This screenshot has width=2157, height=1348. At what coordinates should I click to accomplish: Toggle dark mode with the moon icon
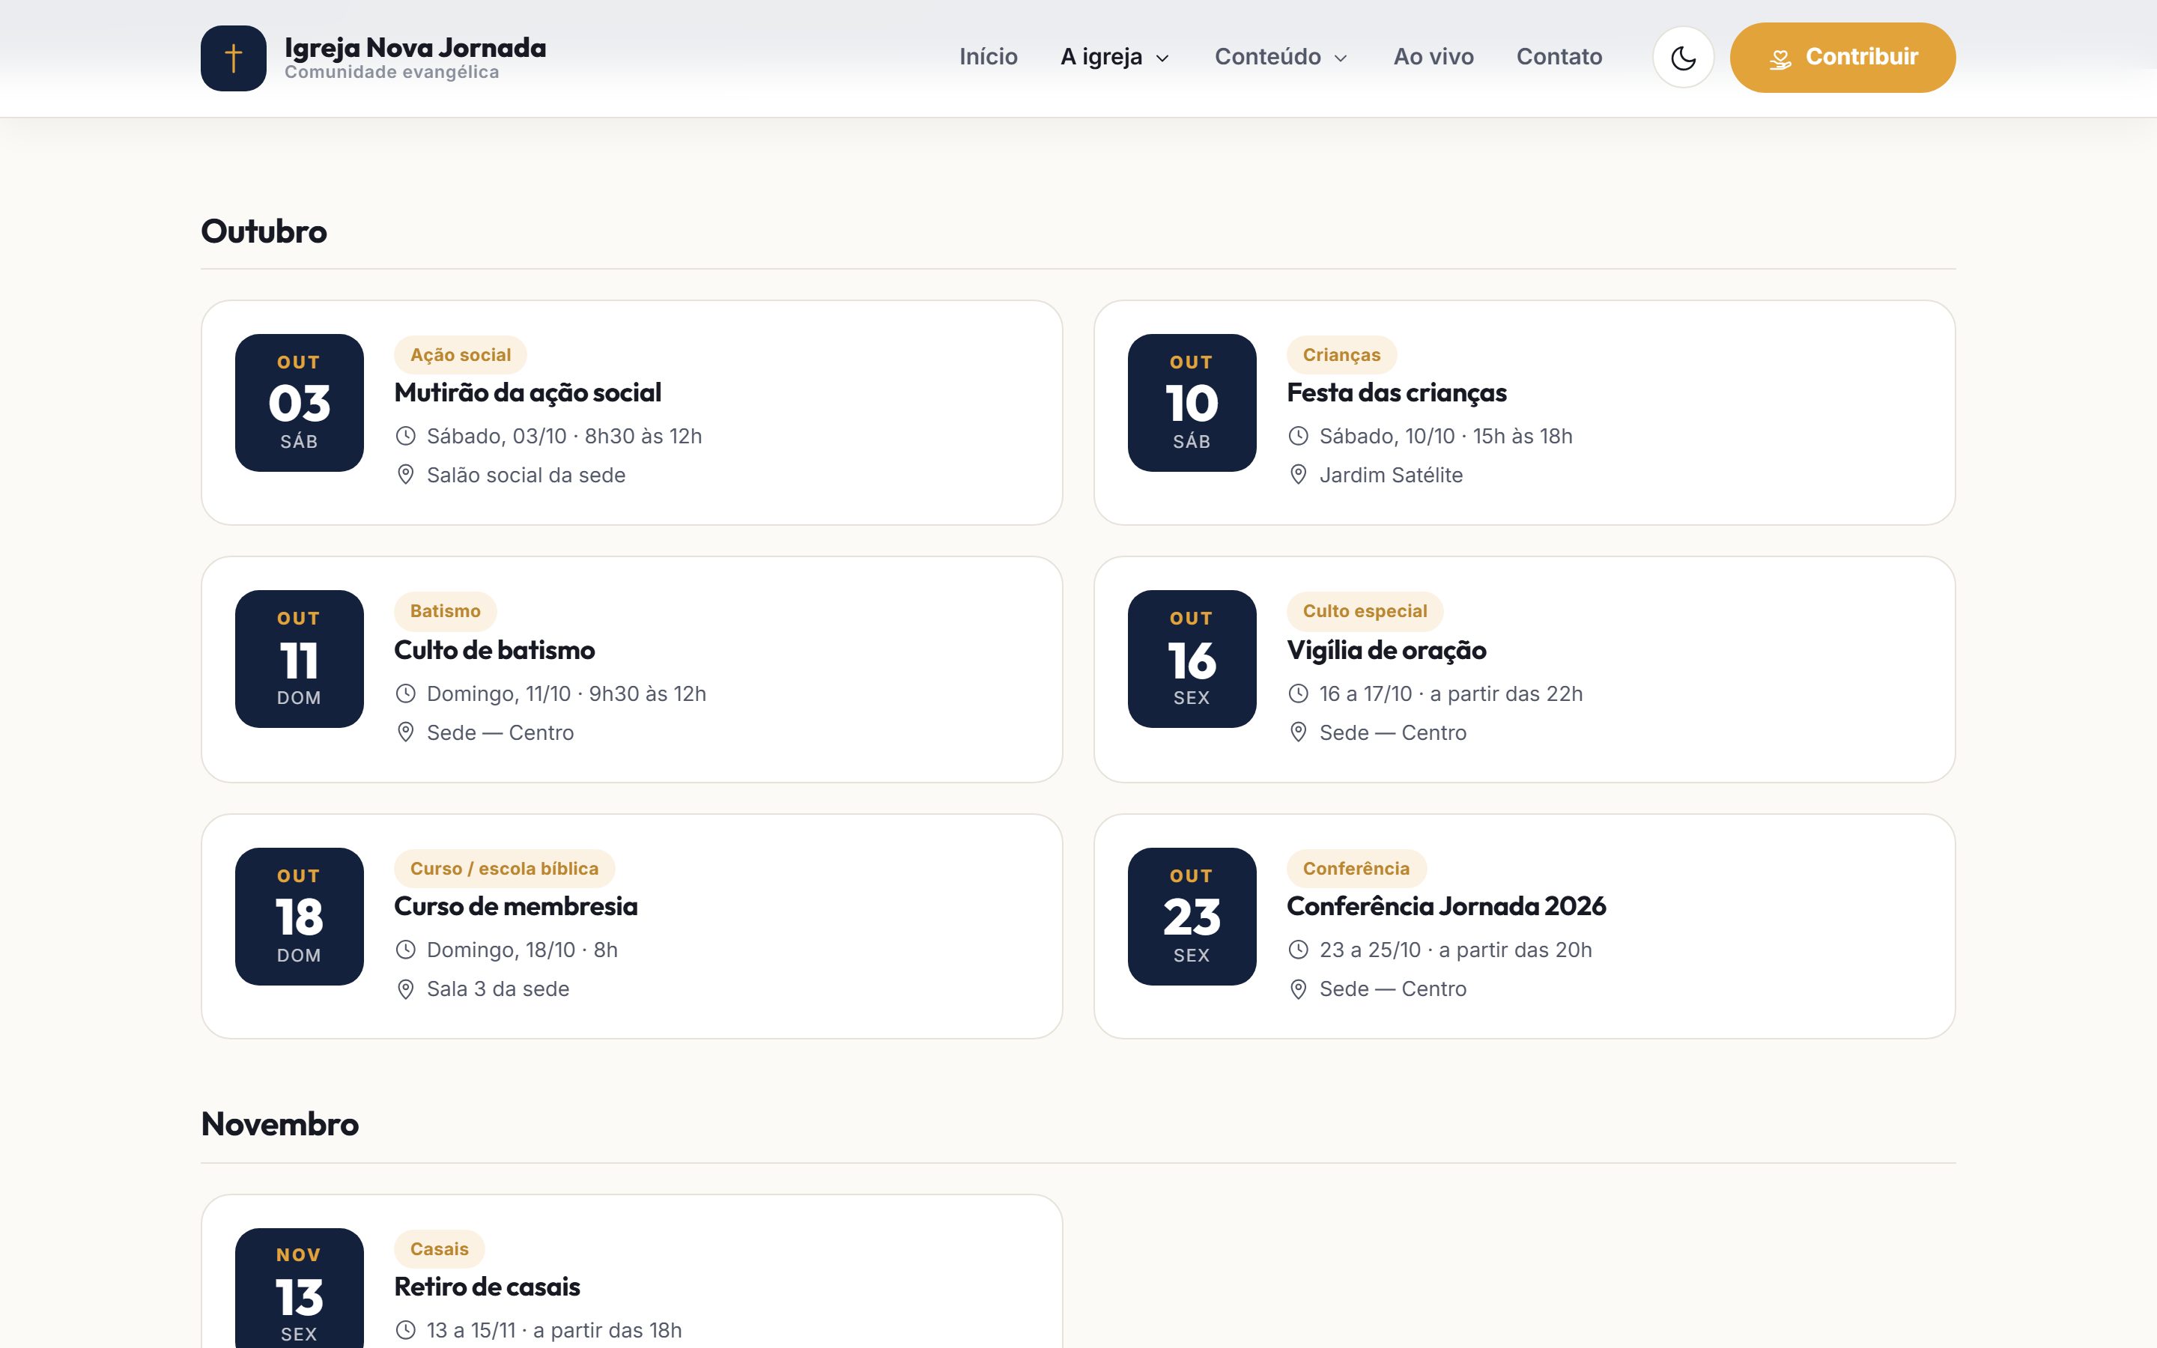(x=1683, y=58)
